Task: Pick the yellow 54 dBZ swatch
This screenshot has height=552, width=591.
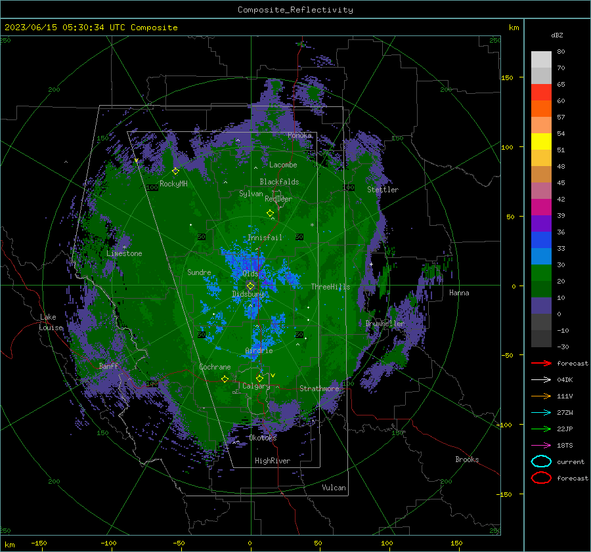Action: click(x=541, y=141)
